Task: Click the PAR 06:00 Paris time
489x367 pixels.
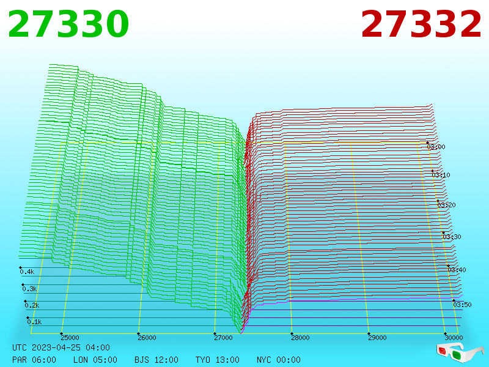Action: 34,360
